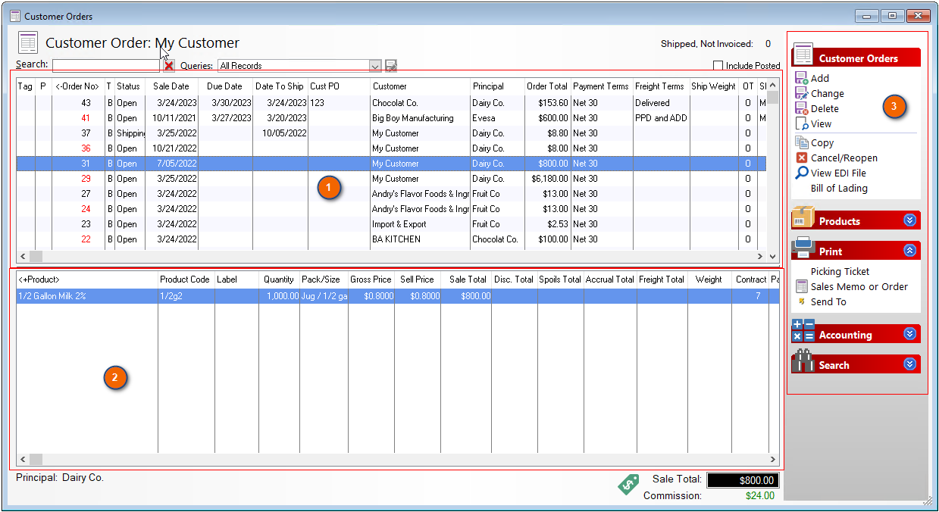This screenshot has height=512, width=939.
Task: Click in the Search input field
Action: [106, 66]
